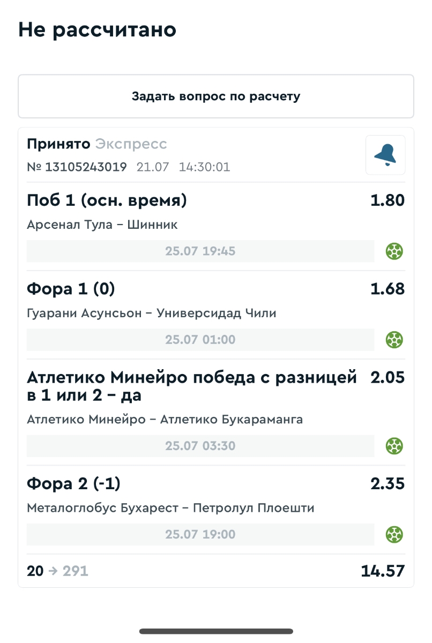432x643 pixels.
Task: Open Гуарани Асунсьон – Универсидад Чили match
Action: [x=151, y=313]
